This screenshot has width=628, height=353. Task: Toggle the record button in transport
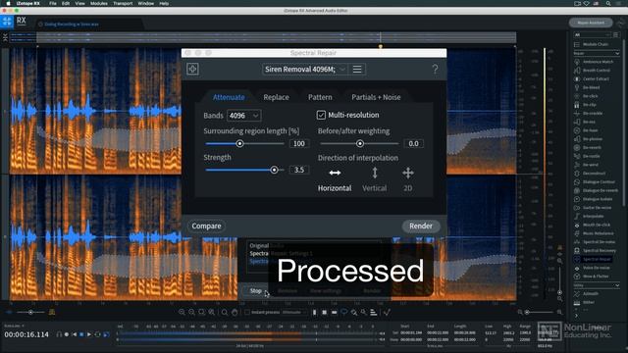67,334
